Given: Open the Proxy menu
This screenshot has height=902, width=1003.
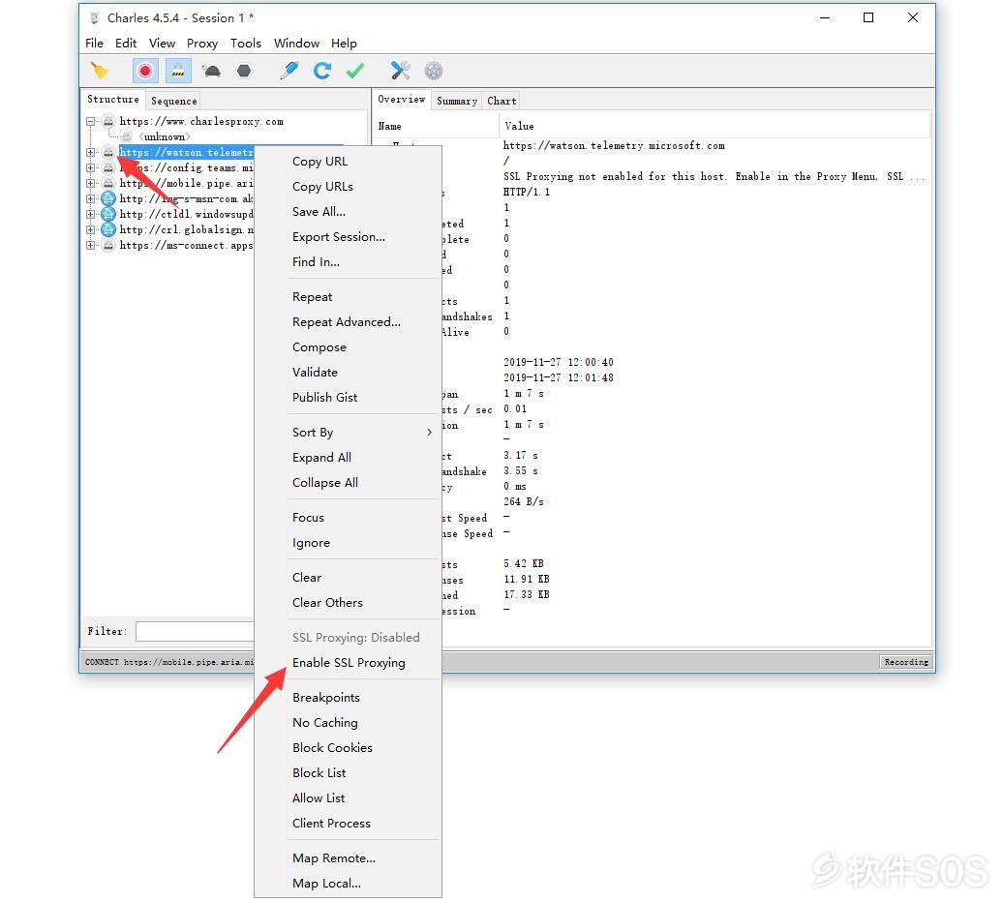Looking at the screenshot, I should pos(202,43).
